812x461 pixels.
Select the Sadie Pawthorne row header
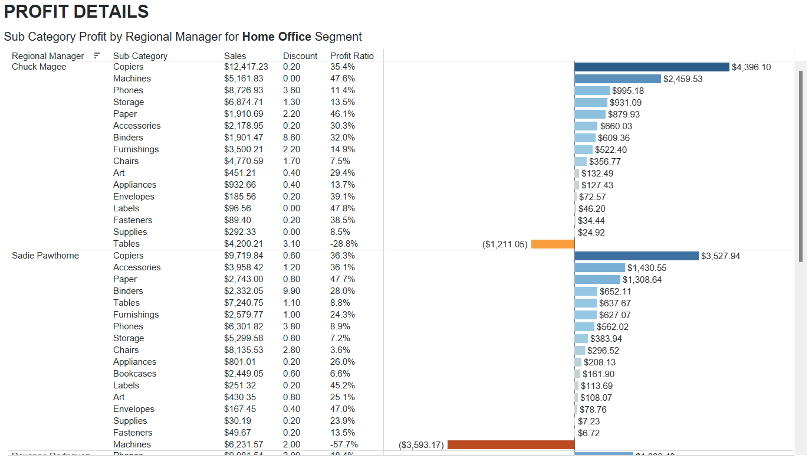pyautogui.click(x=45, y=256)
